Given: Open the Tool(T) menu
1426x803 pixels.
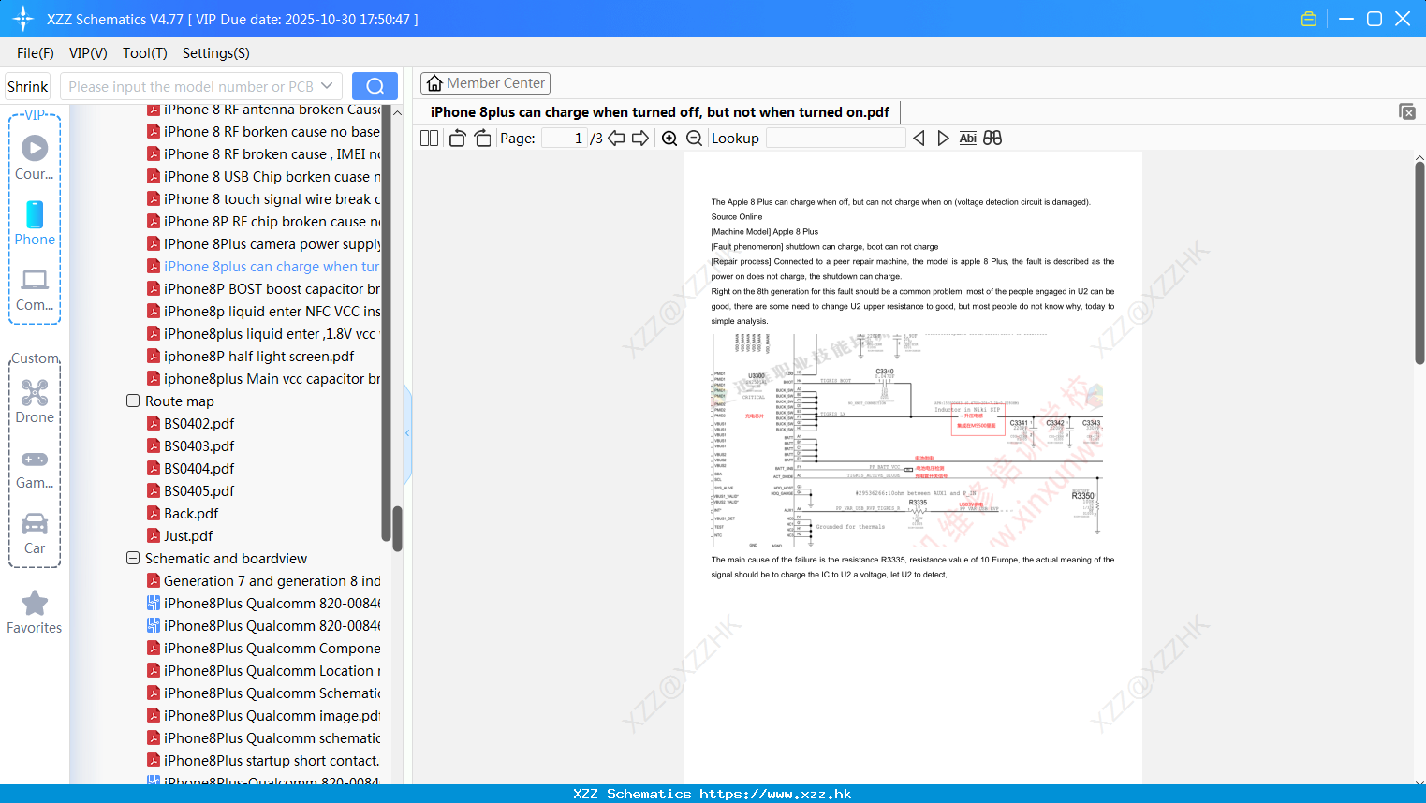Looking at the screenshot, I should (145, 53).
